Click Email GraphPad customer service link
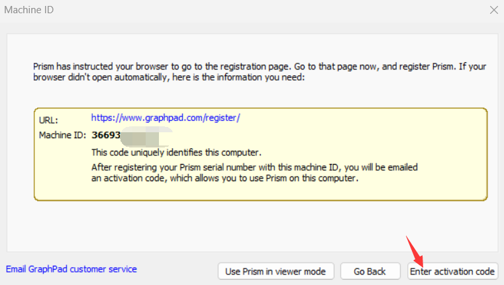This screenshot has height=285, width=504. click(x=72, y=269)
